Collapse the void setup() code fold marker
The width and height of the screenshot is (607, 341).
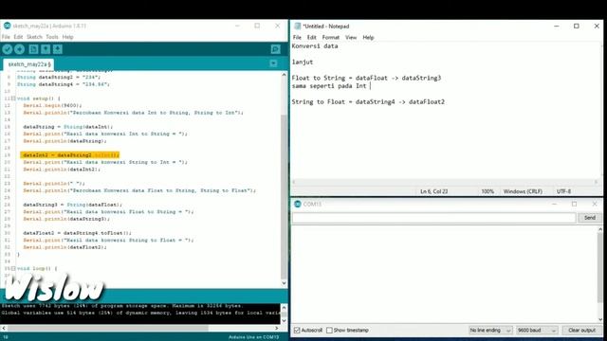[x=13, y=99]
